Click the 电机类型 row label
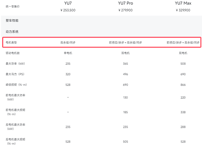 11,43
